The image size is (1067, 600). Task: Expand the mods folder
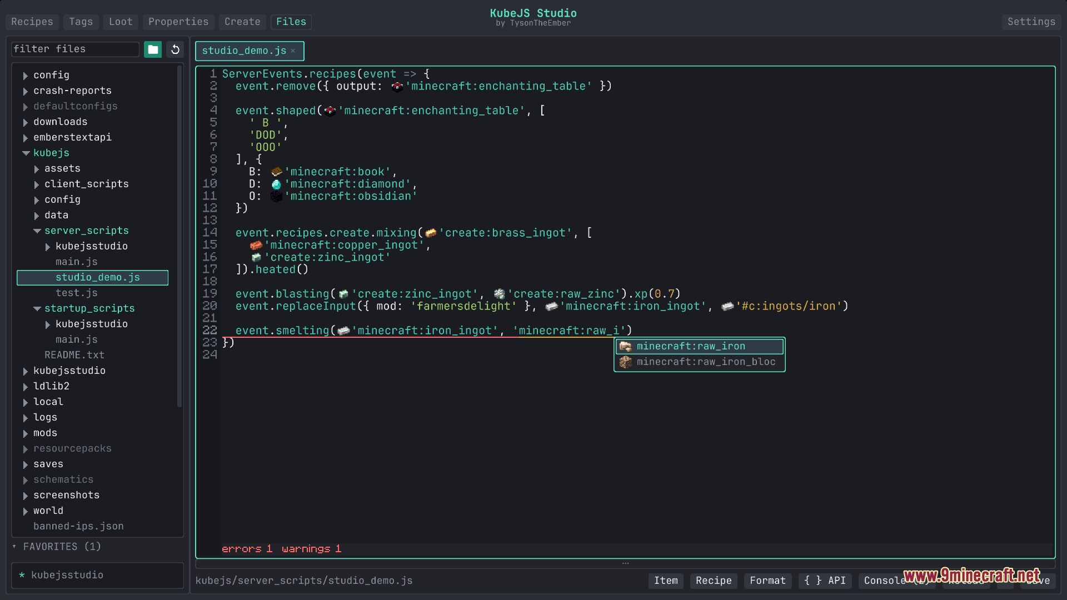pos(26,433)
